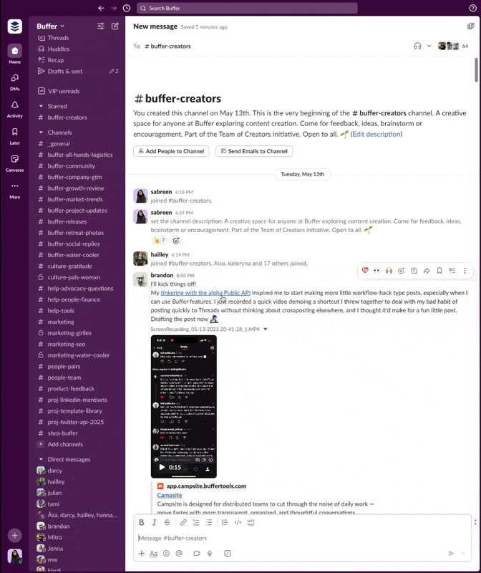The width and height of the screenshot is (481, 573).
Task: Open the Canvases tab
Action: 14,163
